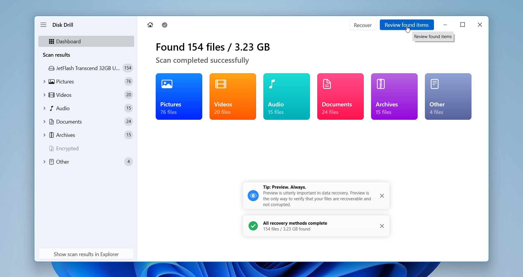Click the 154 count badge for JetFlash
Screen dimensions: 523x277
[x=128, y=68]
